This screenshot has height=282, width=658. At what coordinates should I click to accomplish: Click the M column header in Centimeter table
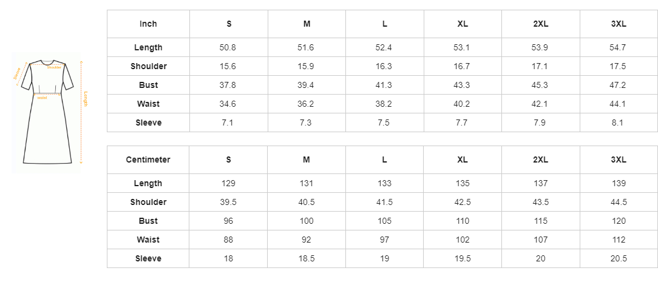(307, 160)
